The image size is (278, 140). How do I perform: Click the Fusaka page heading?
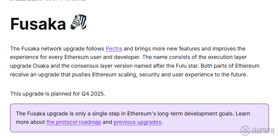[x=38, y=24]
